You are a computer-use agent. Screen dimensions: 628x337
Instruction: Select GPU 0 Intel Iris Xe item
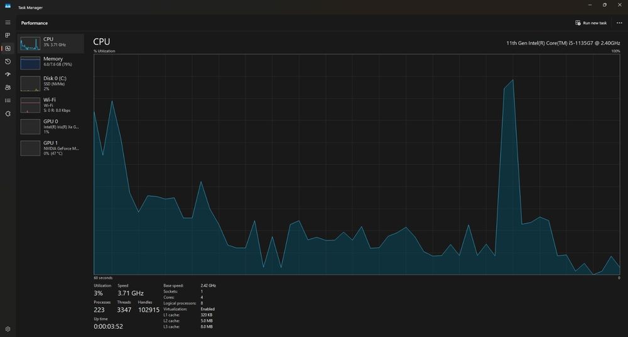(x=50, y=127)
